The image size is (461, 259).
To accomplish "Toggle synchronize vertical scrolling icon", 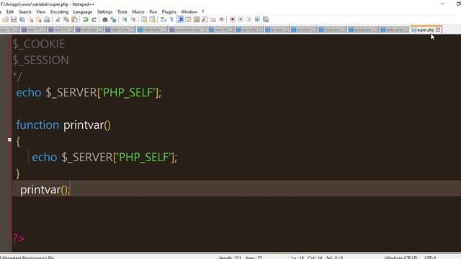I will click(x=144, y=19).
